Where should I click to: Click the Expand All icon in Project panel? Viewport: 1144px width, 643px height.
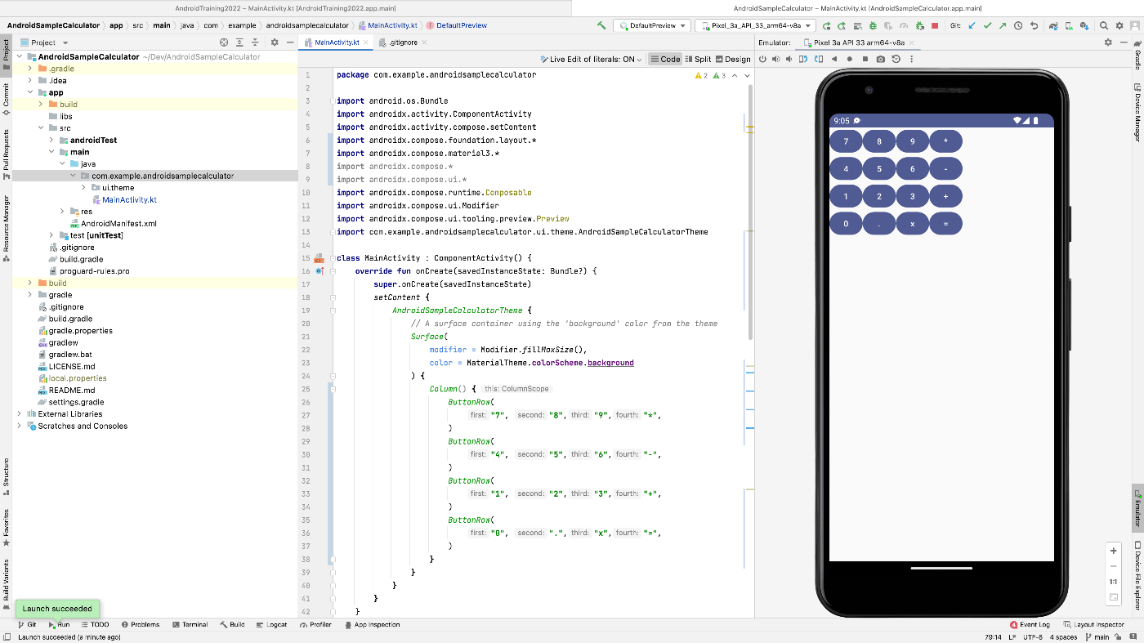[239, 42]
